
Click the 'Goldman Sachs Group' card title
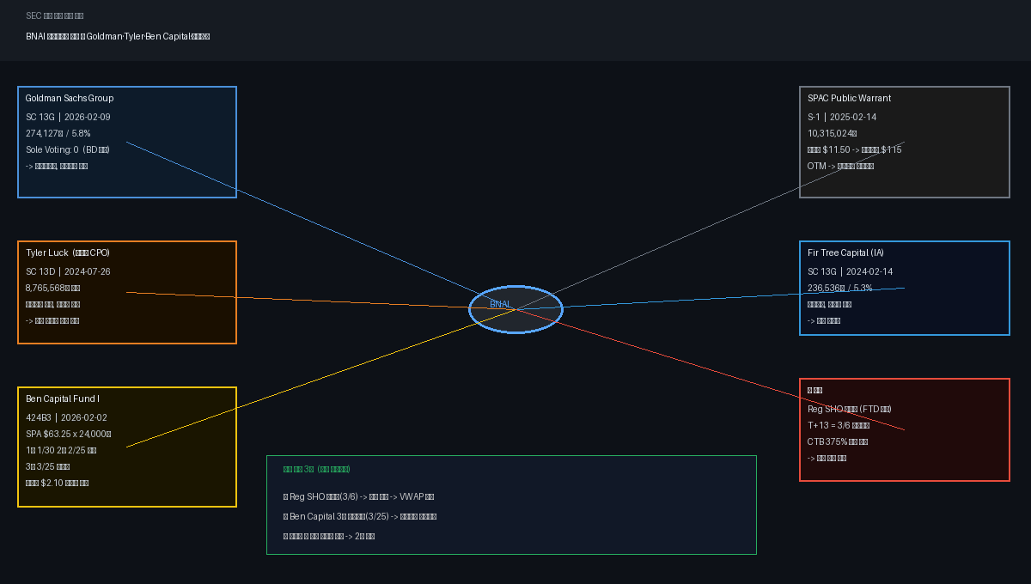point(70,99)
